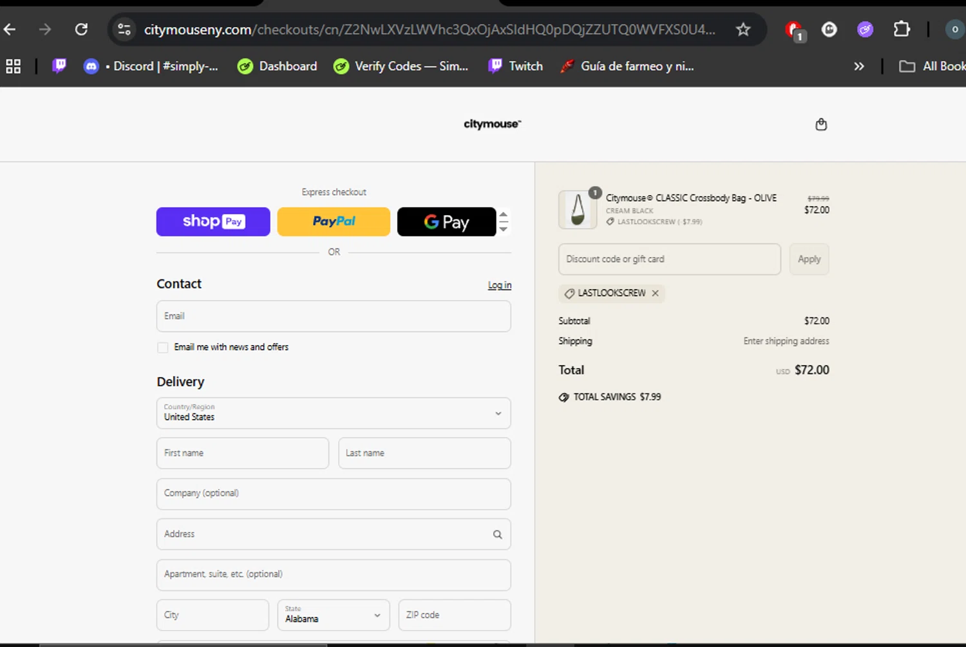The image size is (966, 647).
Task: Open the State dropdown showing Alabama
Action: click(x=334, y=615)
